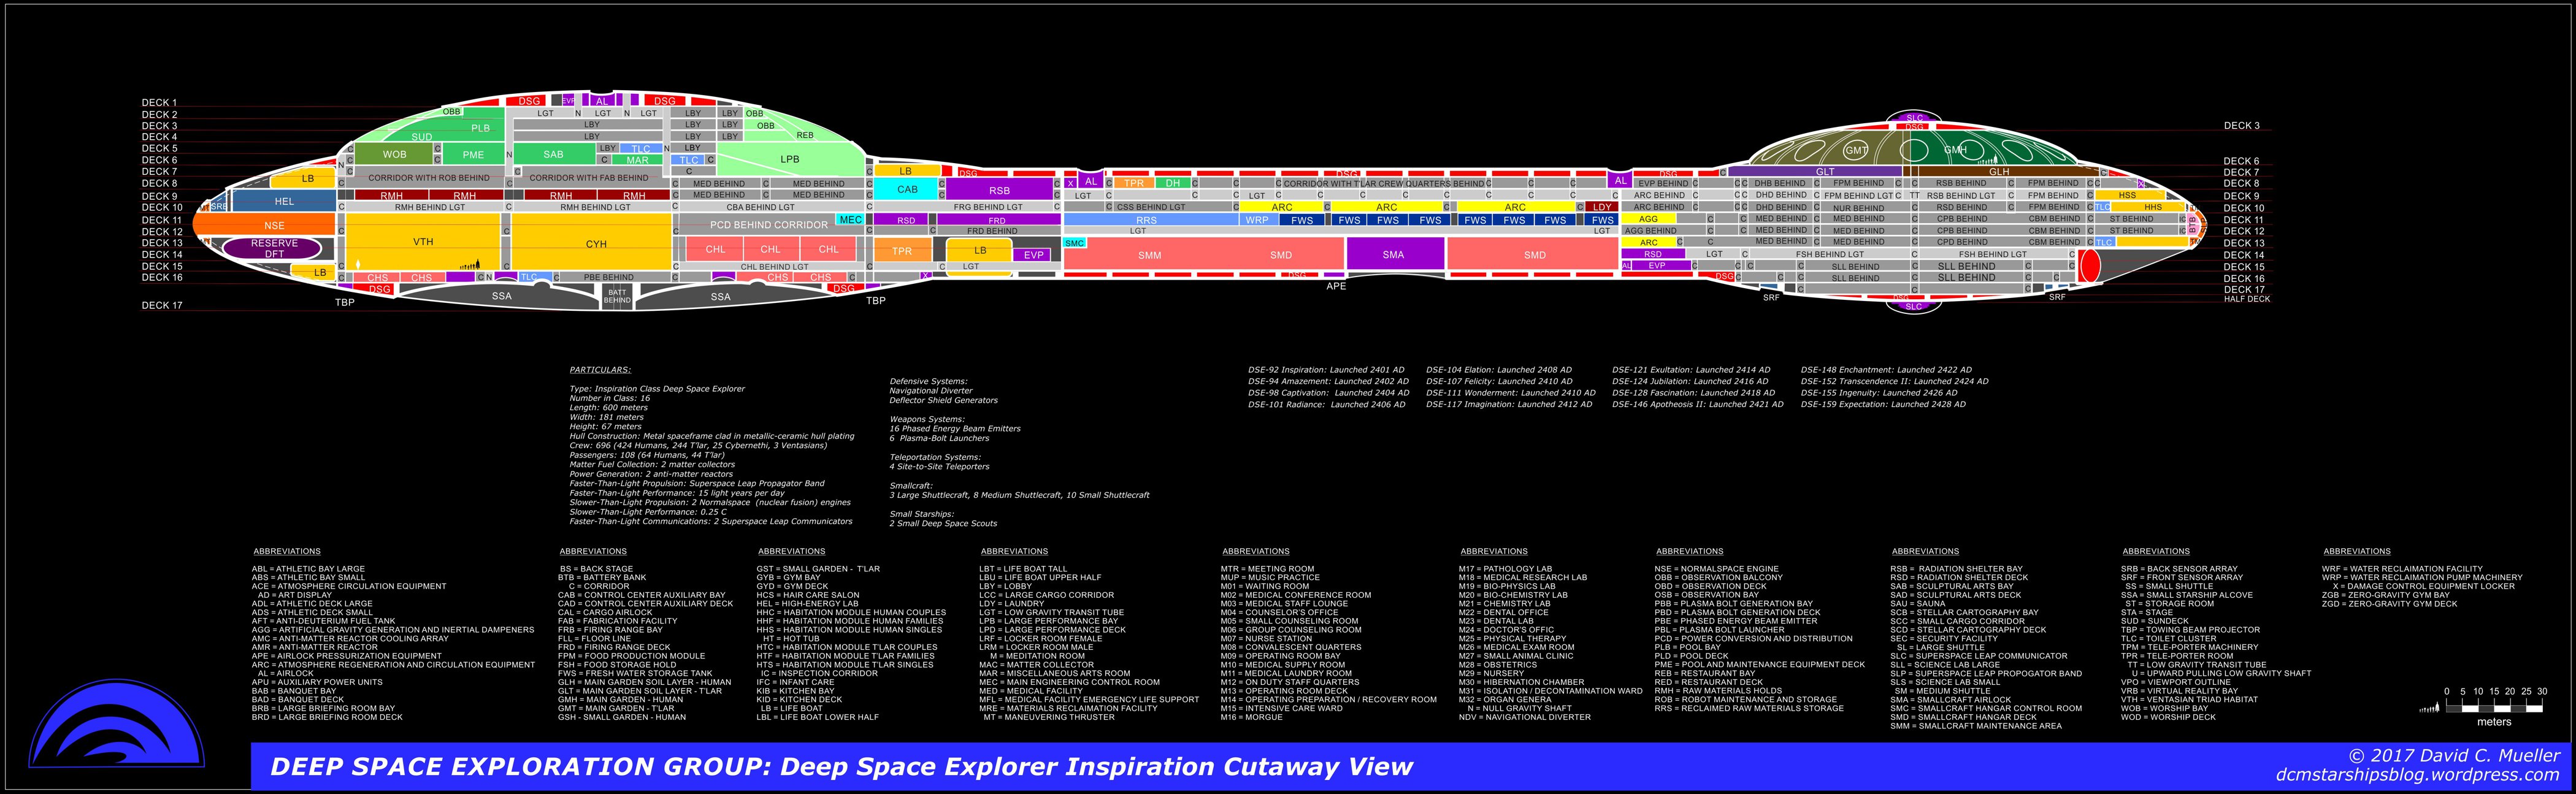Image resolution: width=2576 pixels, height=794 pixels.
Task: Select "BS = BACK STAGE" abbreviation
Action: [596, 569]
